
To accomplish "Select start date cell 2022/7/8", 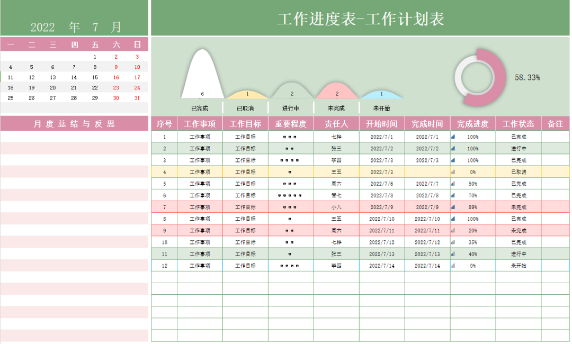I will (382, 195).
